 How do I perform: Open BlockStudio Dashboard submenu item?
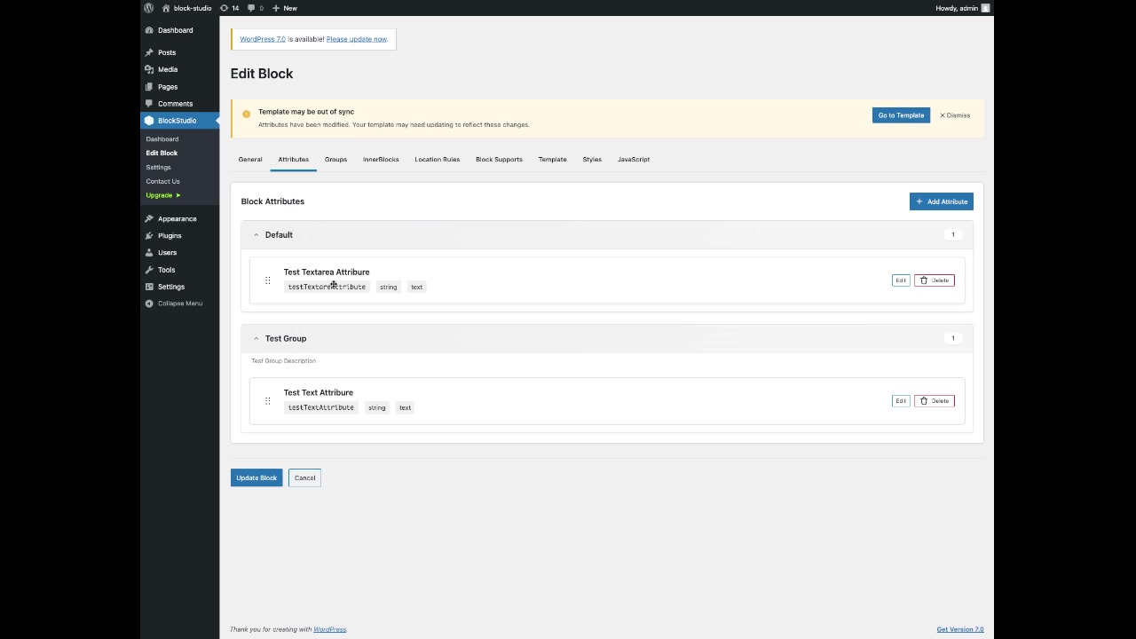tap(162, 139)
